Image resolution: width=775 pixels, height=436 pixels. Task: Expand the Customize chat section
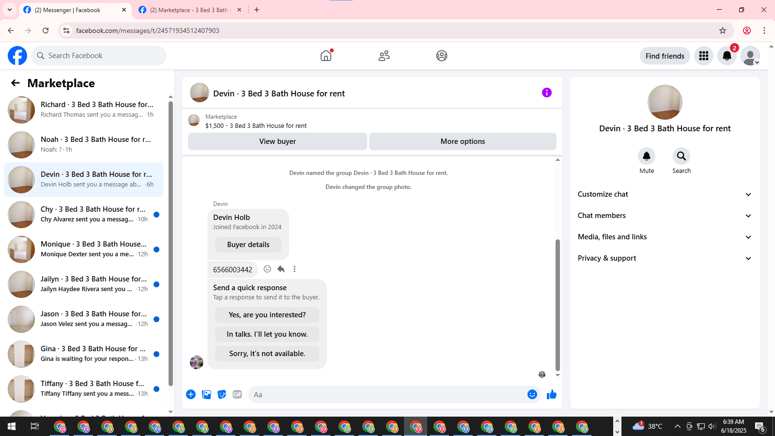pos(665,194)
